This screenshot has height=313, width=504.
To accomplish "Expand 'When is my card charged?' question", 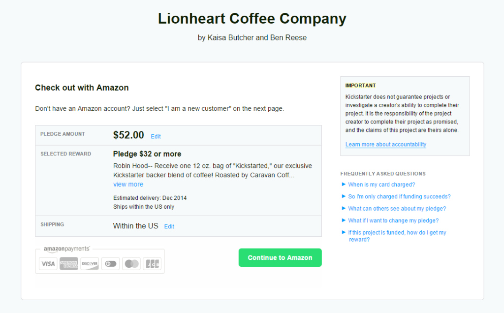I will [x=381, y=185].
